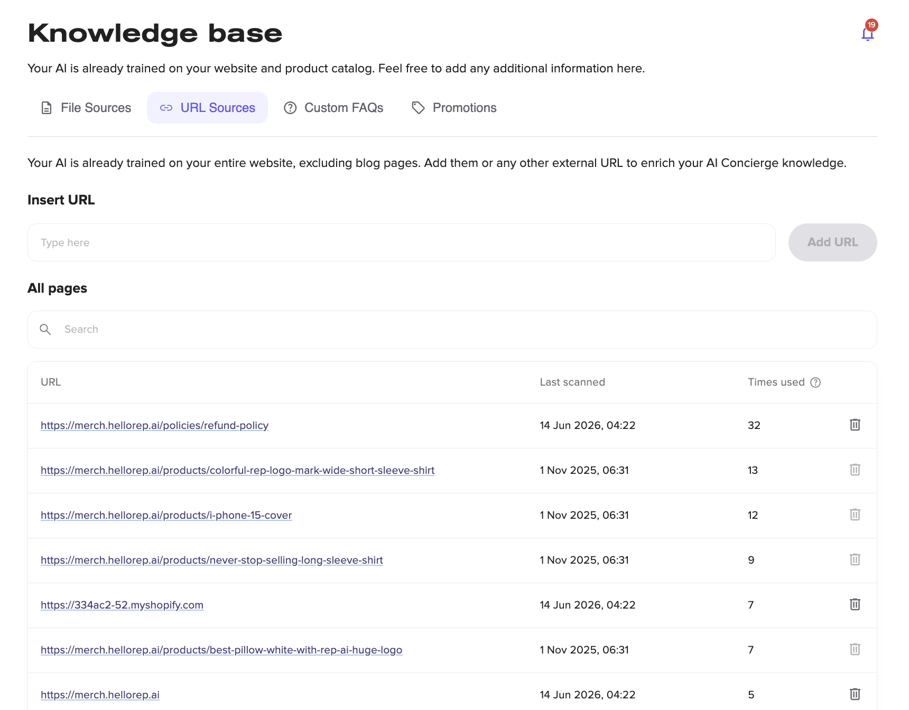Screen dimensions: 909x710
Task: Click the Times used column header
Action: pyautogui.click(x=776, y=382)
